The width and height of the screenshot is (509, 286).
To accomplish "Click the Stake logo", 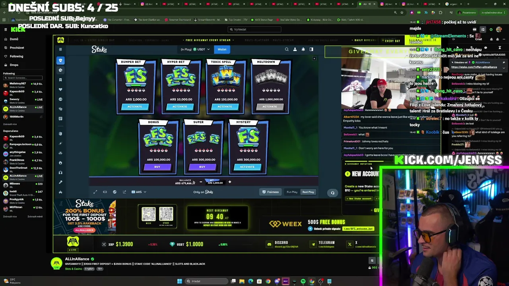I will point(99,49).
